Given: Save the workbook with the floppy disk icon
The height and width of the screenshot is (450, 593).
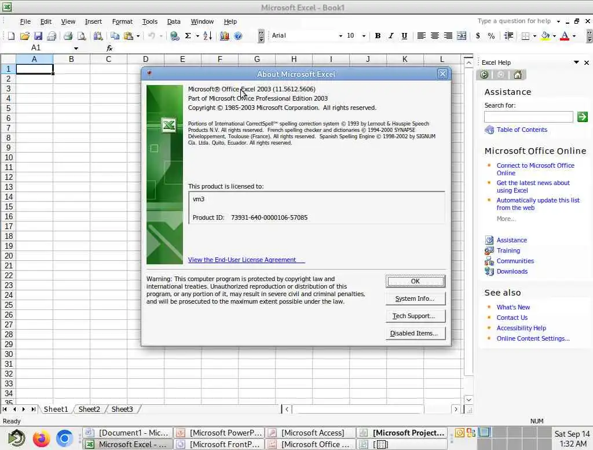Looking at the screenshot, I should coord(38,36).
